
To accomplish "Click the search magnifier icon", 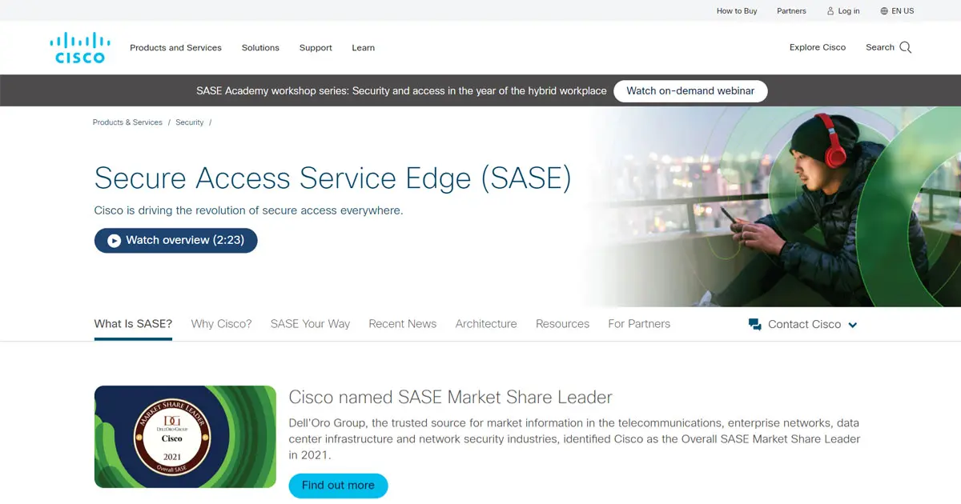I will [x=906, y=48].
